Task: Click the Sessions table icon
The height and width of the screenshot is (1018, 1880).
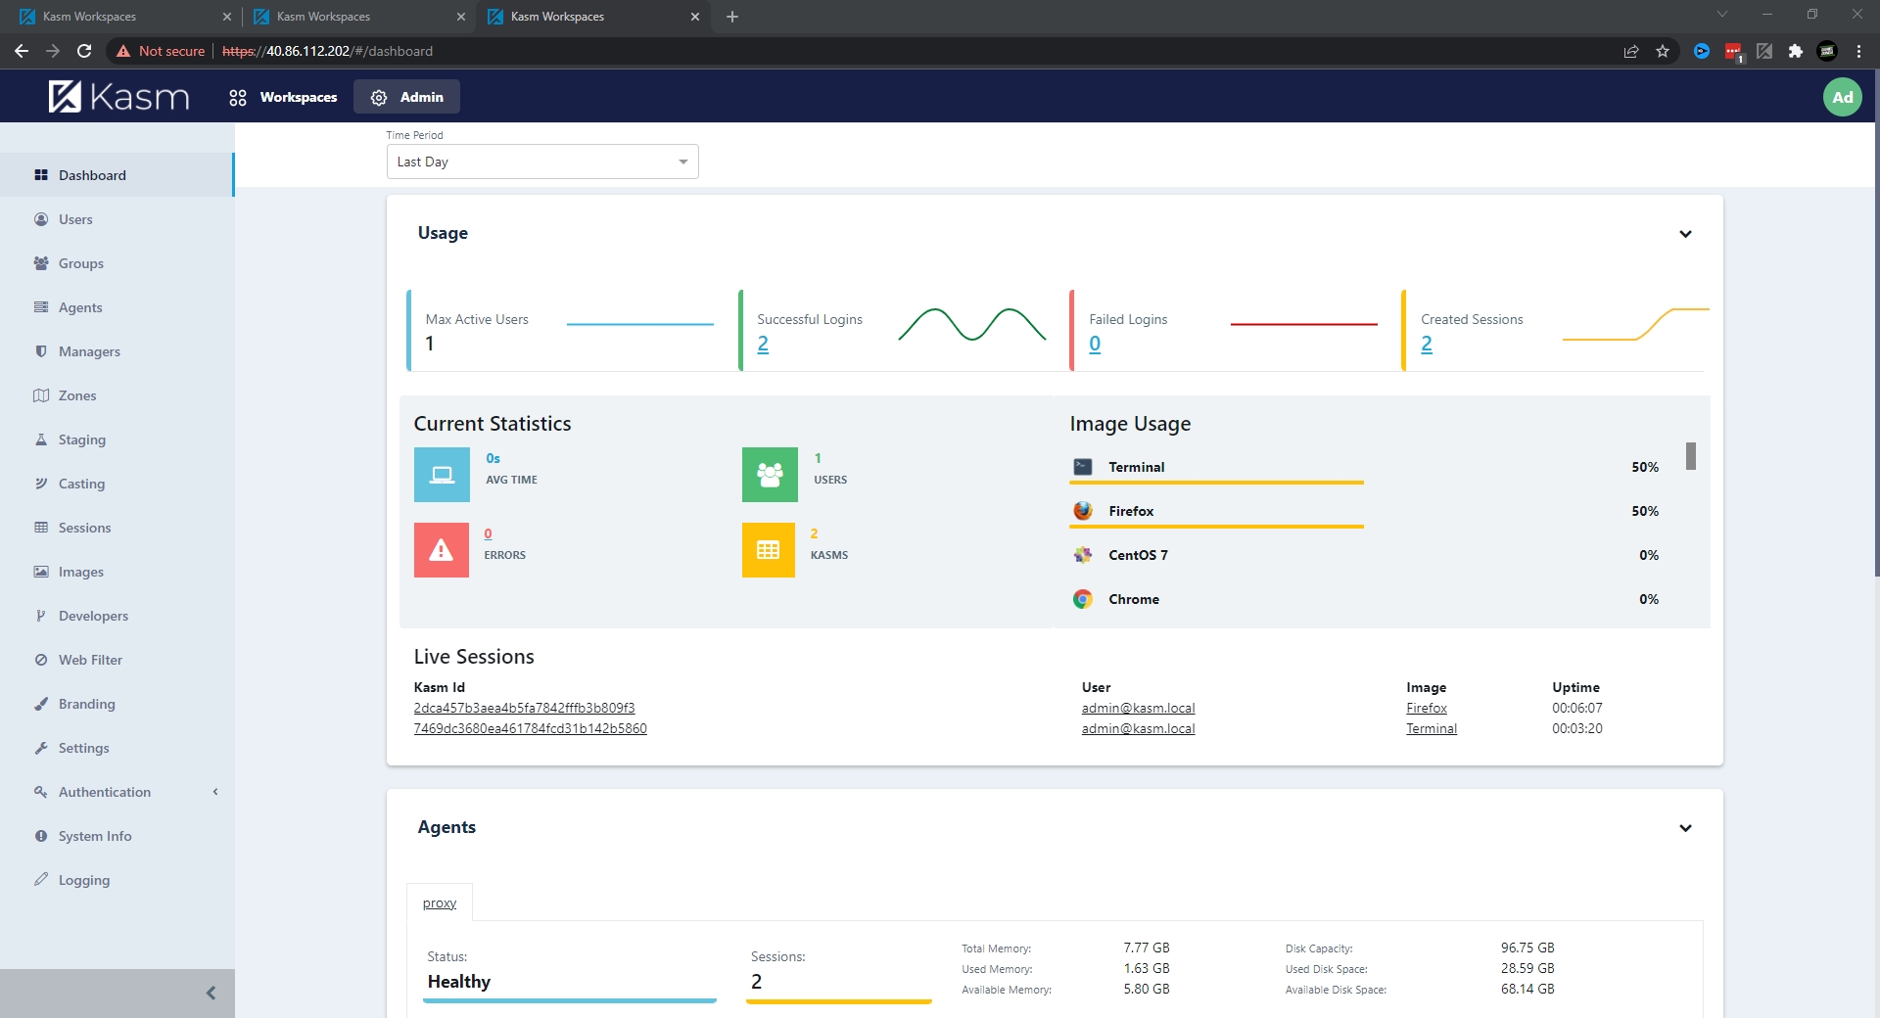Action: pos(41,528)
